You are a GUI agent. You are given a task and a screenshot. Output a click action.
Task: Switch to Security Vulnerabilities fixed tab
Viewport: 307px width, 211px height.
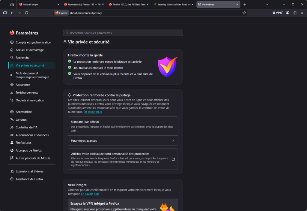tap(173, 5)
